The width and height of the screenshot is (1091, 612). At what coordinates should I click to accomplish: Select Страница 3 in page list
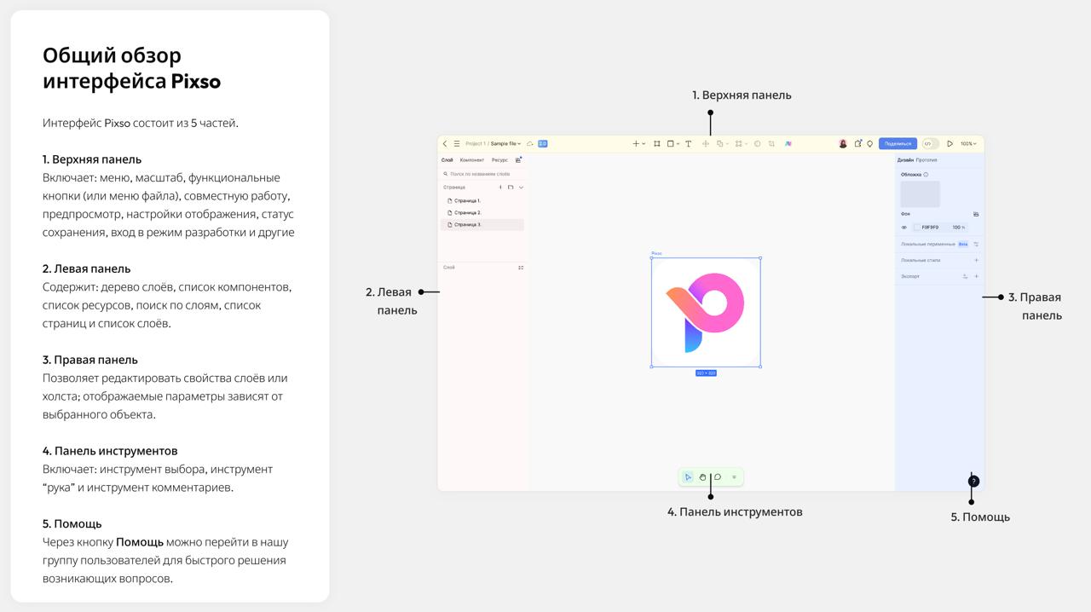(482, 224)
